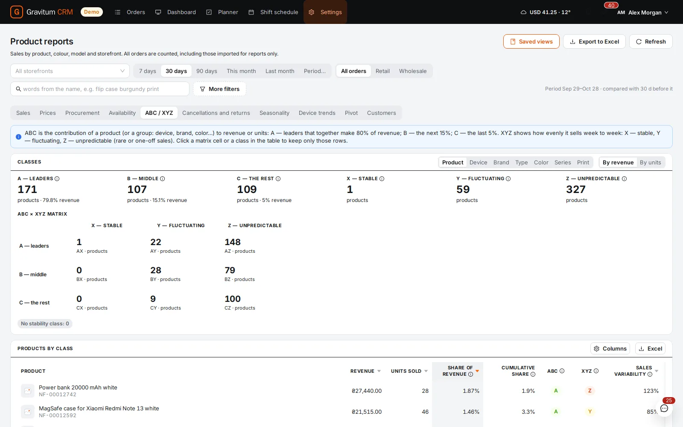Click the Share of Revenue info icon
Image resolution: width=683 pixels, height=427 pixels.
pyautogui.click(x=470, y=374)
